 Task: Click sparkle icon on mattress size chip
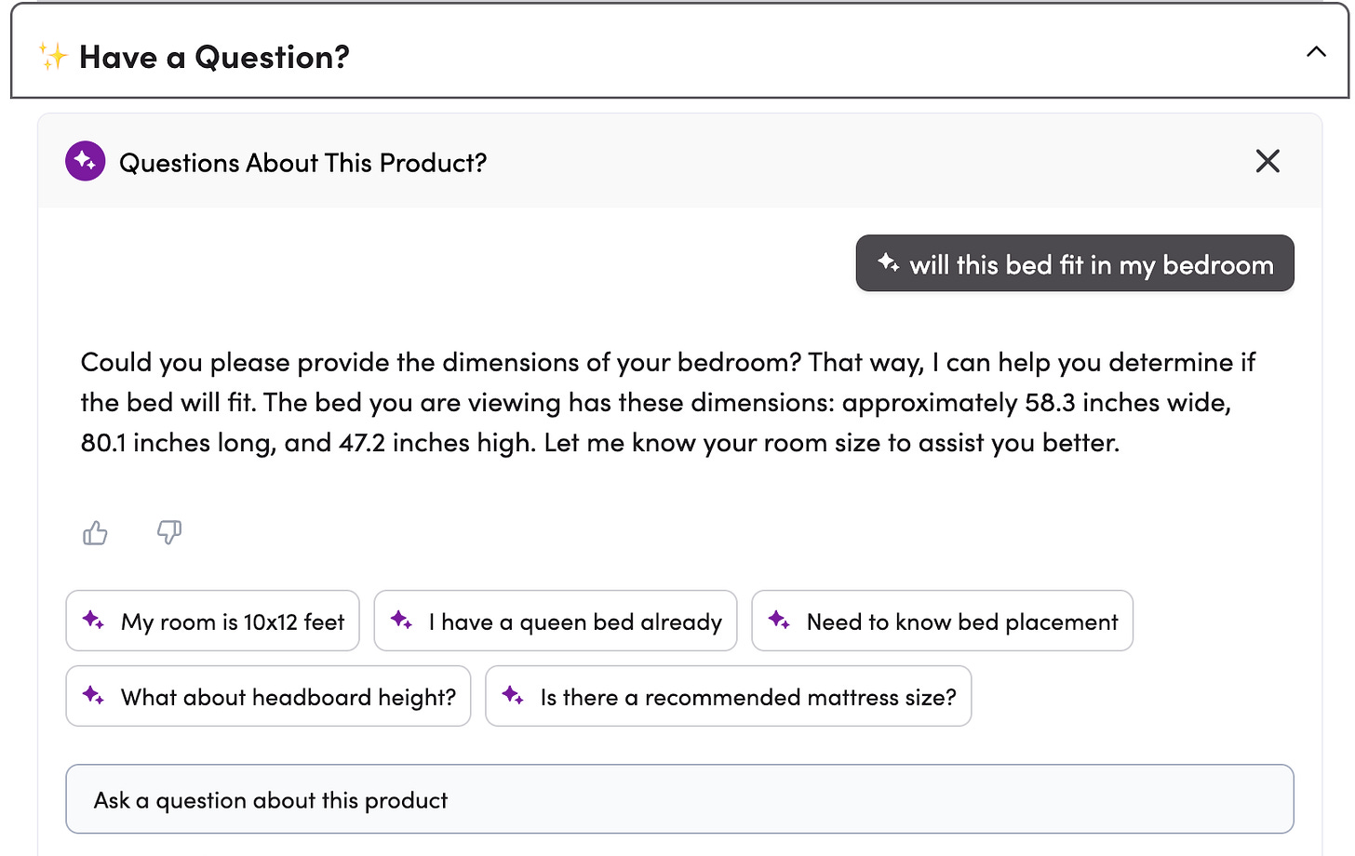point(513,695)
